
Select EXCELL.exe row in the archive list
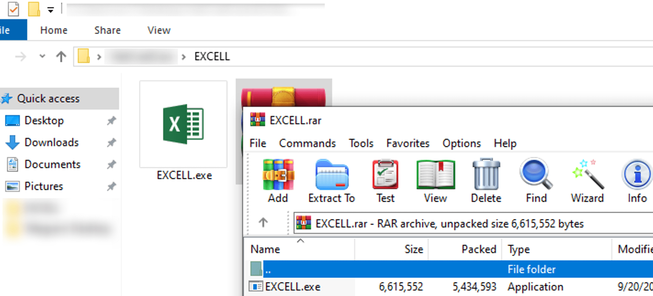point(293,286)
